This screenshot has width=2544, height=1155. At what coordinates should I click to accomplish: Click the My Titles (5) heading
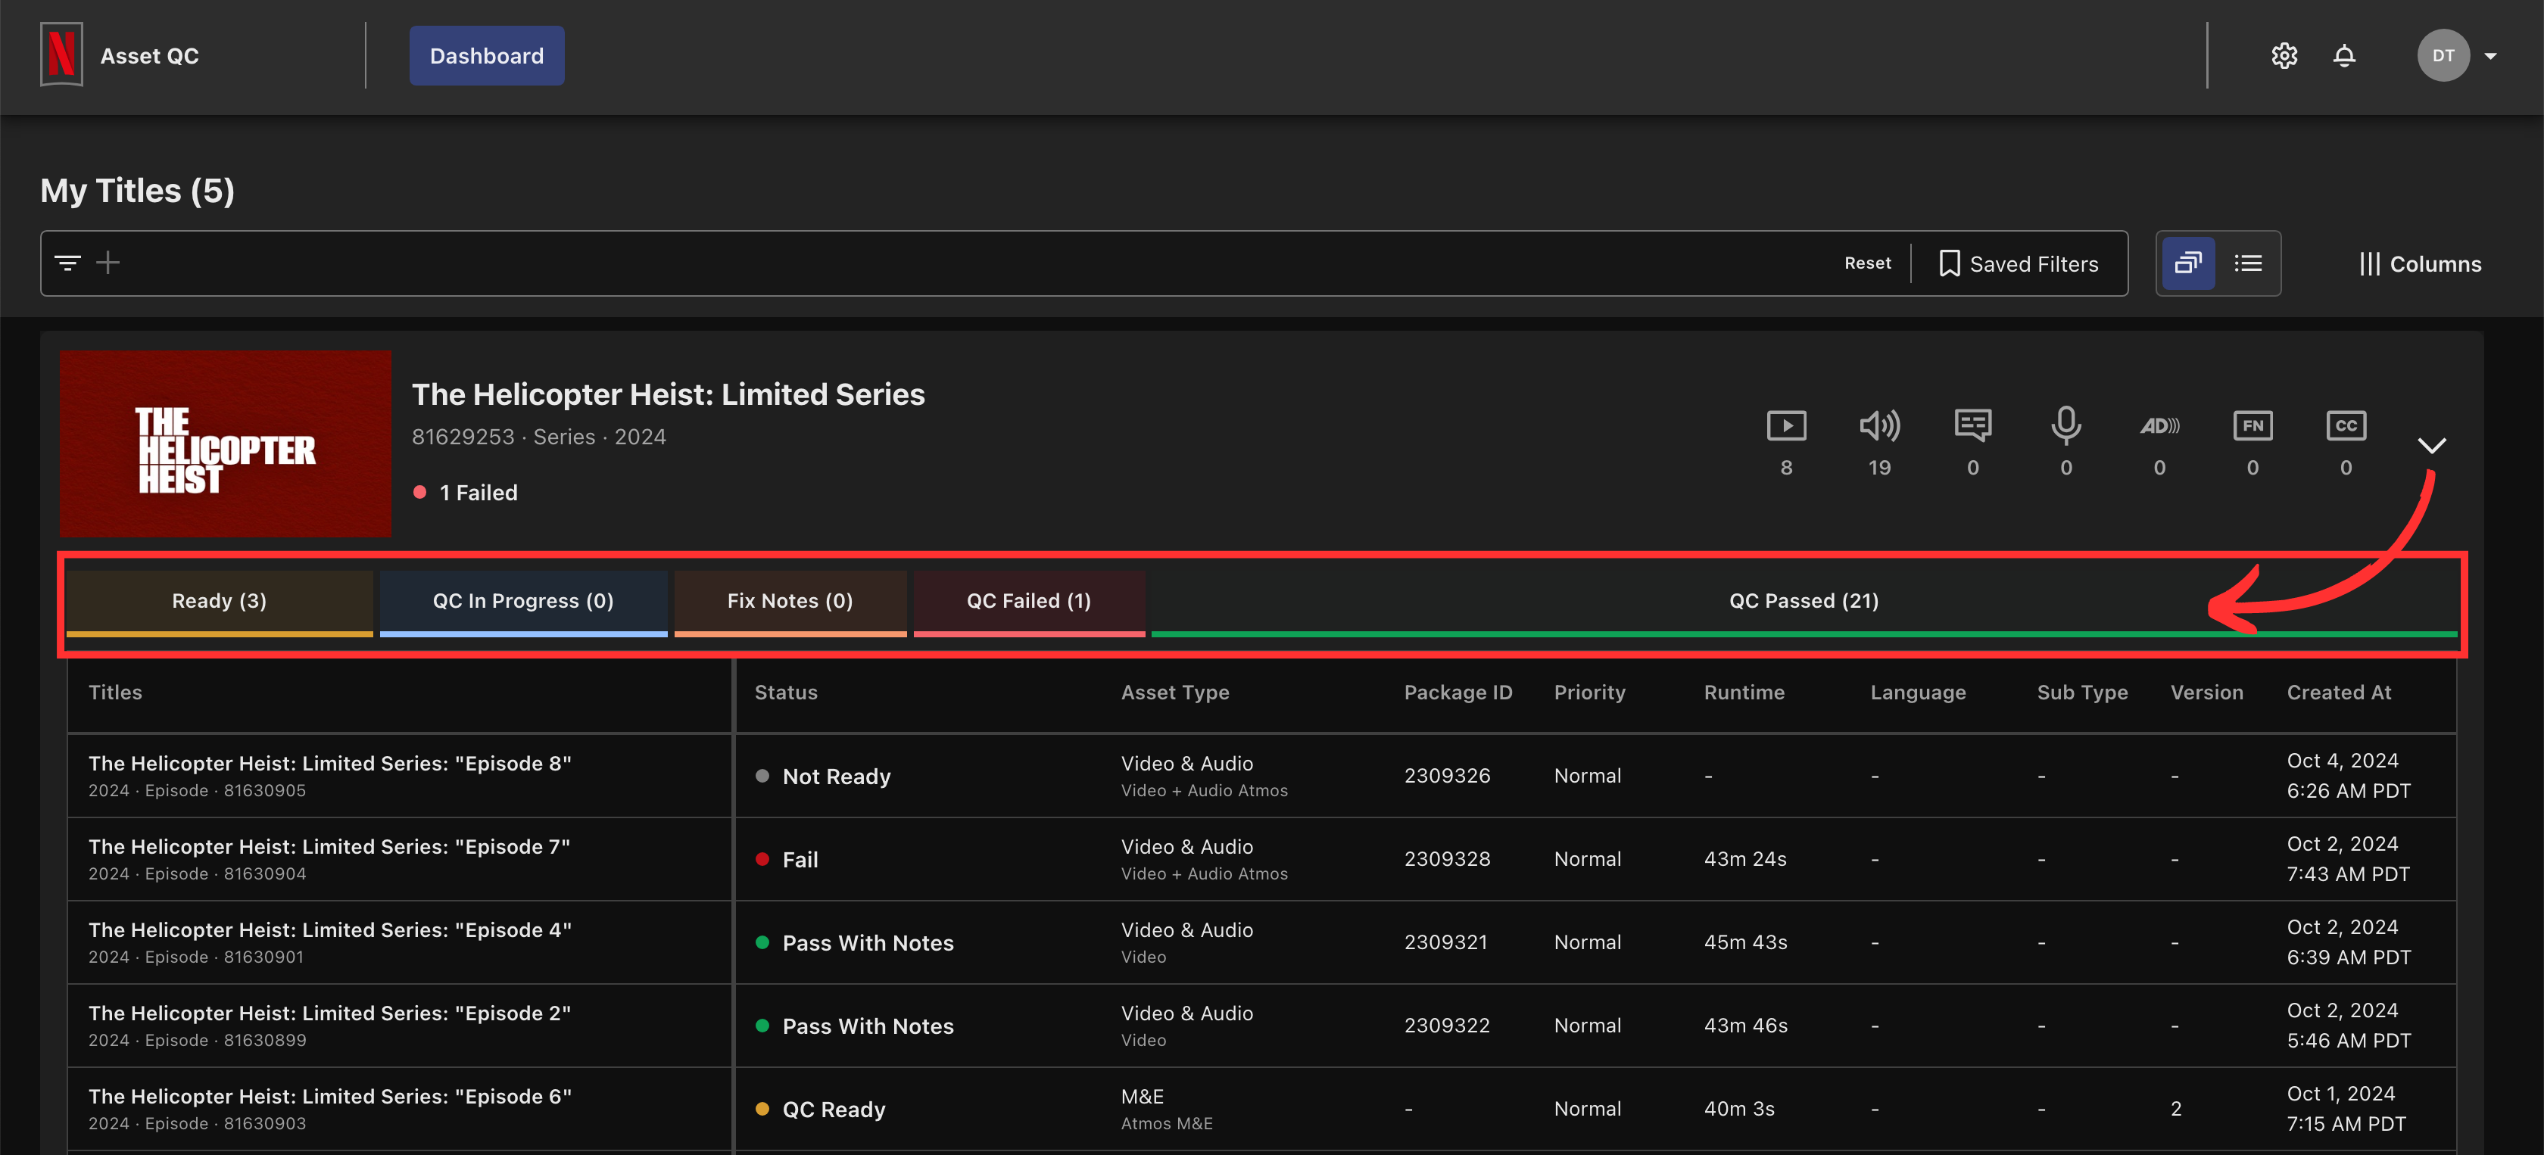[x=137, y=191]
